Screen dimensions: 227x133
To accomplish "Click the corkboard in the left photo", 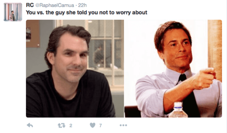I will pyautogui.click(x=33, y=34).
